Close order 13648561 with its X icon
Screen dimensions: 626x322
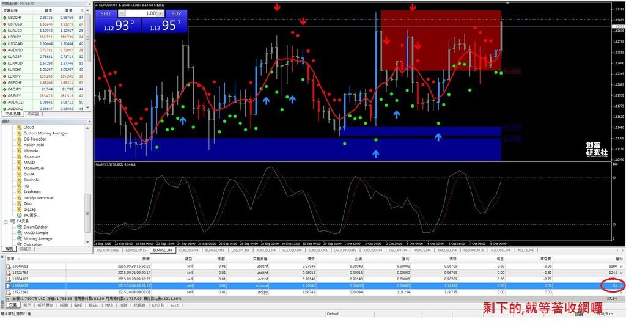(x=621, y=266)
